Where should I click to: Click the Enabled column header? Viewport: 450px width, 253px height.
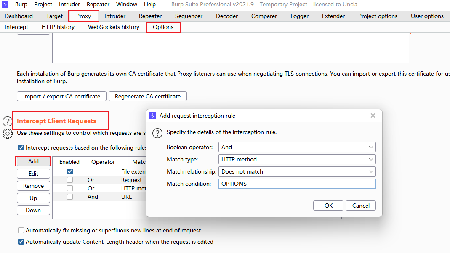pyautogui.click(x=69, y=162)
